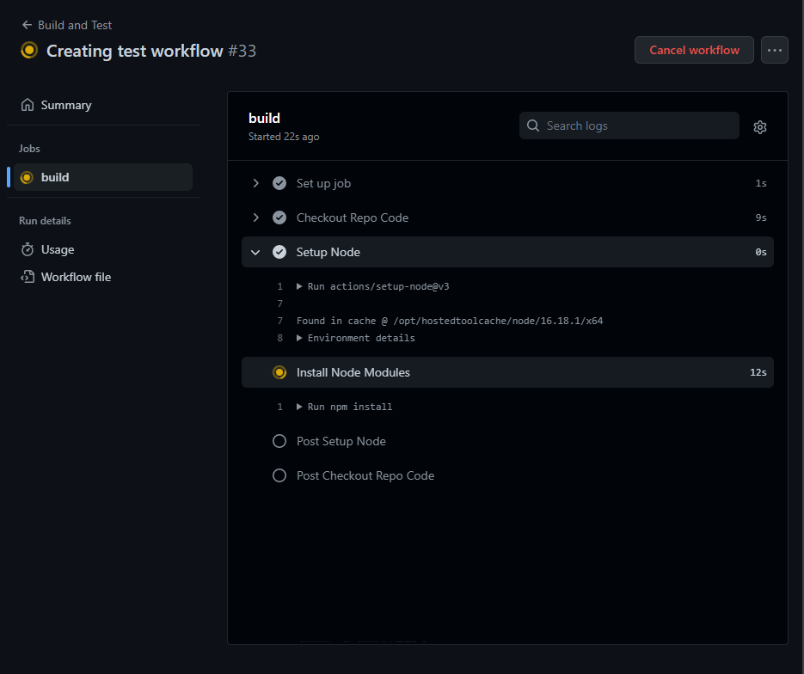Open the three-dots workflow options menu
Viewport: 804px width, 674px height.
click(x=774, y=50)
